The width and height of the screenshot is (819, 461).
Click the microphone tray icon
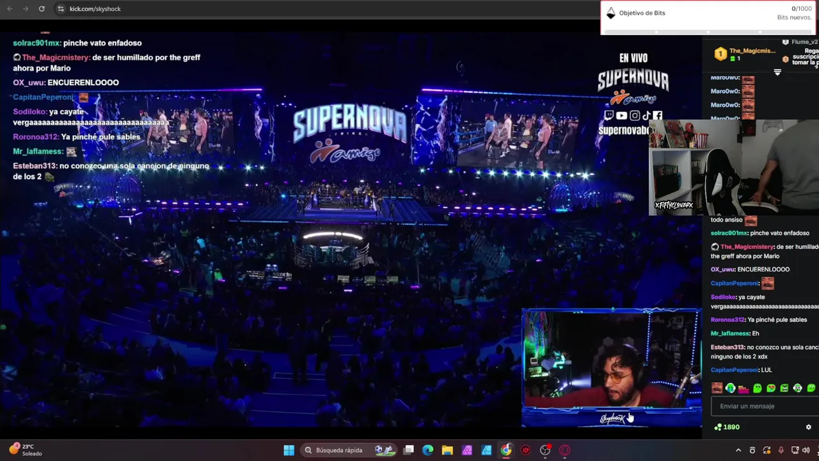click(x=781, y=450)
